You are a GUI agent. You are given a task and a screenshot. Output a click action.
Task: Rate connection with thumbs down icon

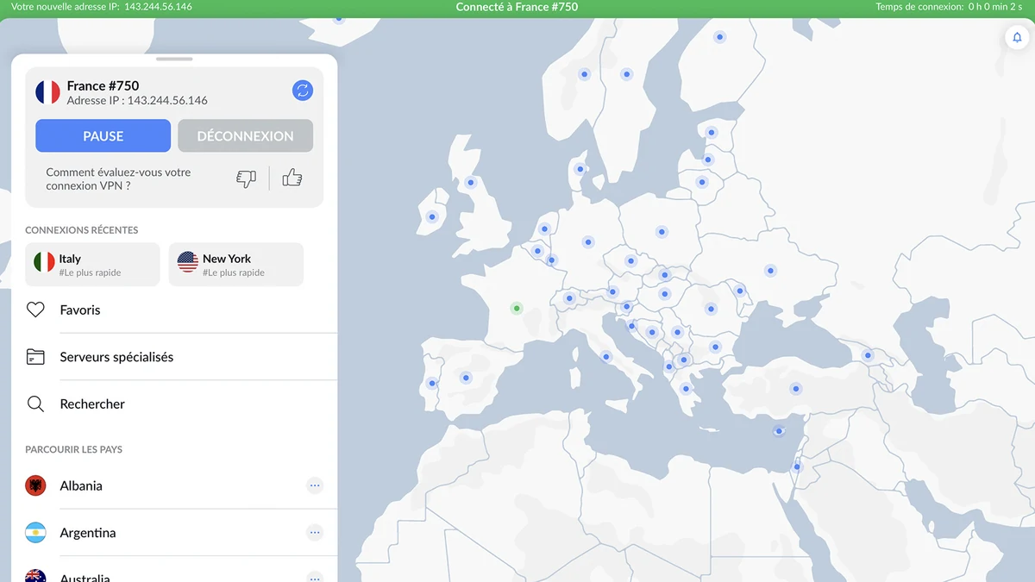pos(247,178)
